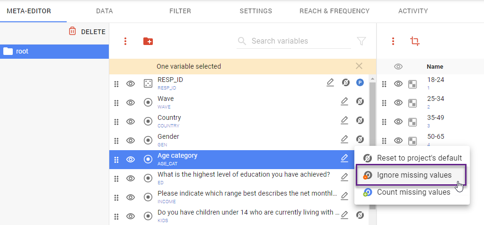Select the root folder in tree
This screenshot has width=484, height=225.
[x=22, y=51]
